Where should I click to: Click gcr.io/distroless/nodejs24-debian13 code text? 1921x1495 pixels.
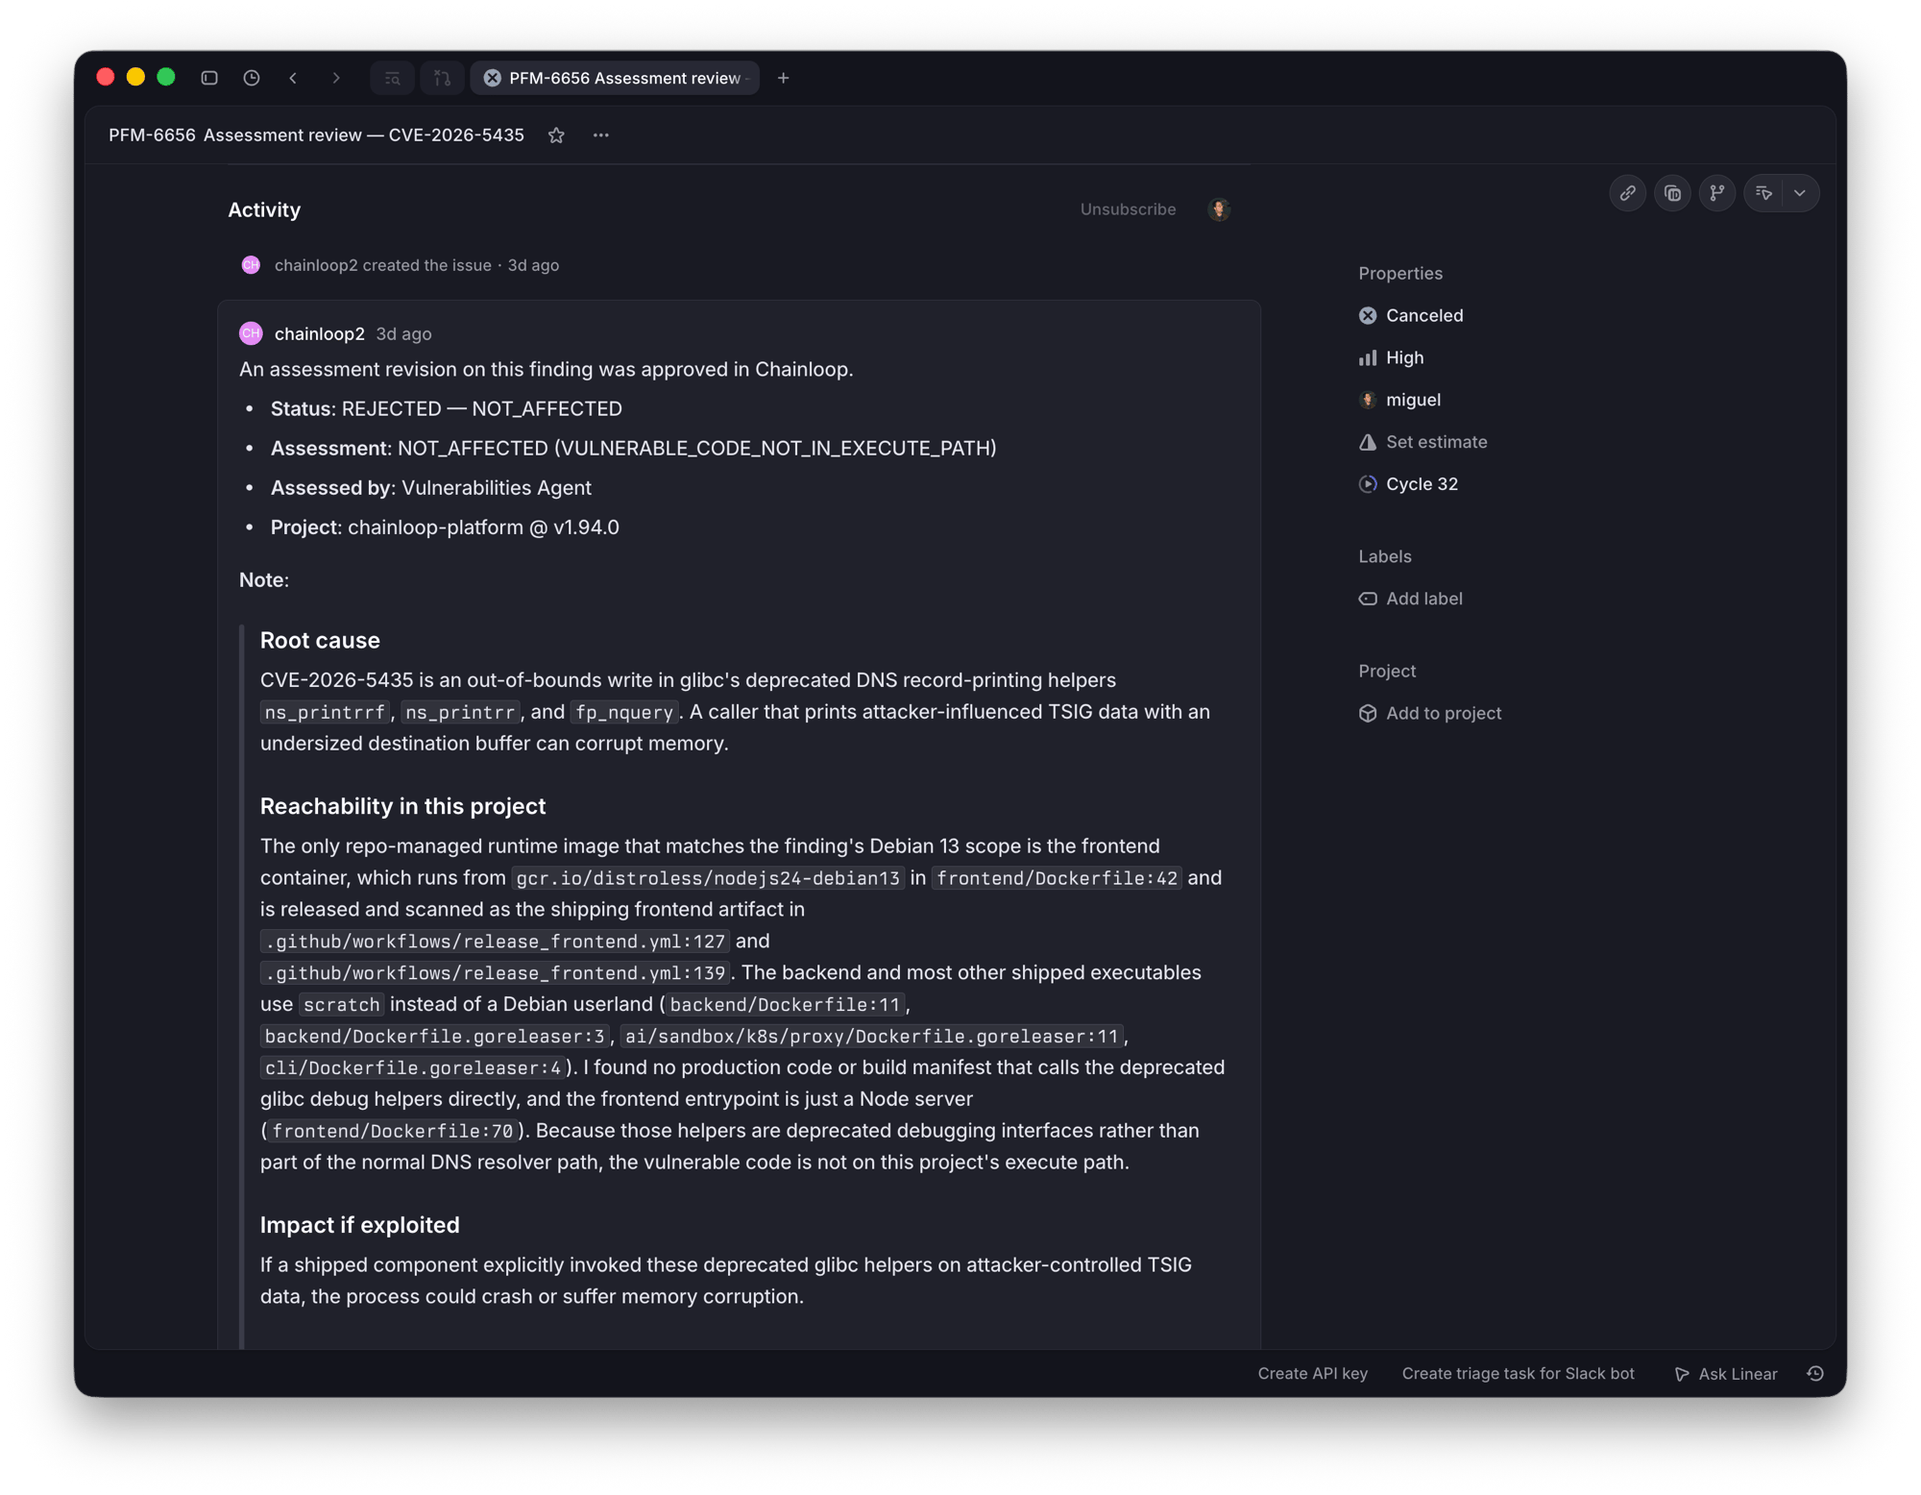pyautogui.click(x=708, y=879)
